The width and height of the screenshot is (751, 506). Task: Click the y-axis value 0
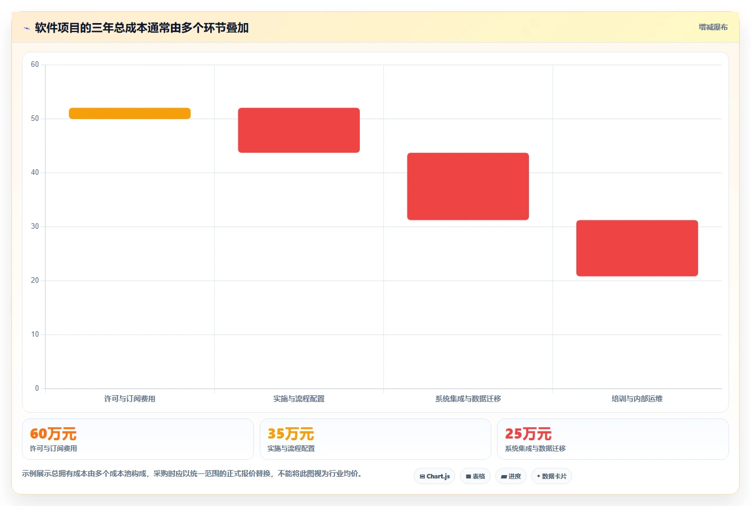click(37, 388)
